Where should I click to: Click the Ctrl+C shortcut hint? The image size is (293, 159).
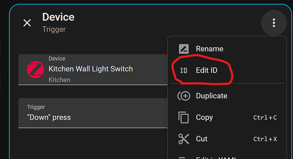265,117
